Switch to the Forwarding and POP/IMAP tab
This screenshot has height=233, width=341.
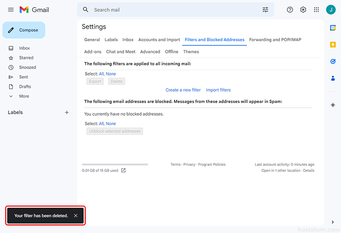[275, 40]
